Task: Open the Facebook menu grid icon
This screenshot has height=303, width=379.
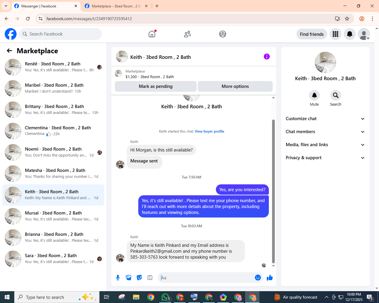Action: (335, 34)
